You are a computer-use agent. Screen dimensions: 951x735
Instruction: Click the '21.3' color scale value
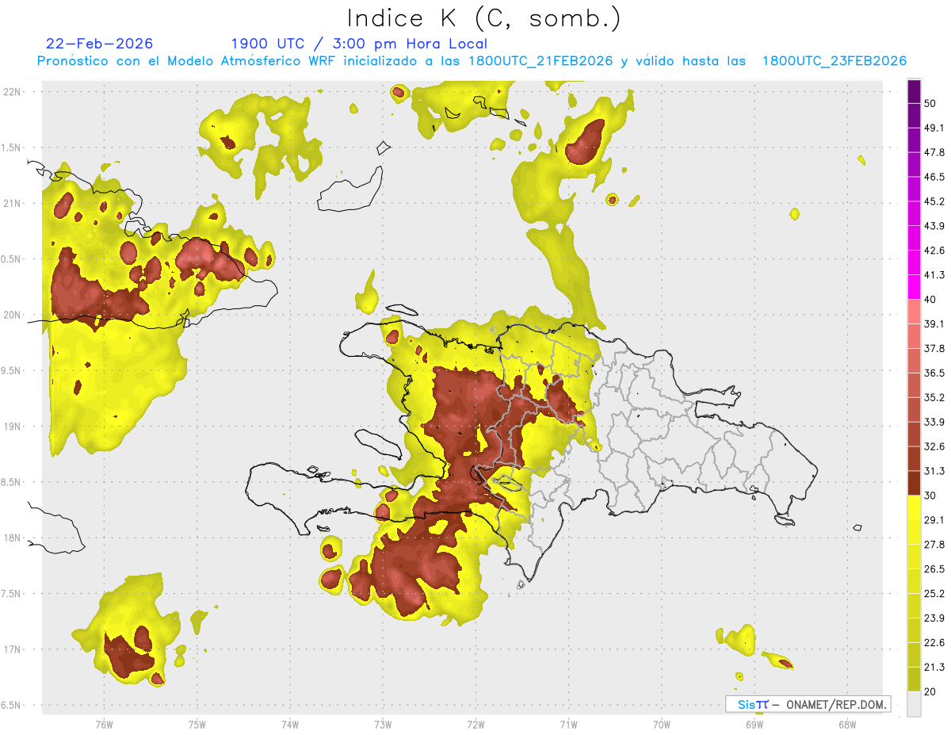(934, 668)
